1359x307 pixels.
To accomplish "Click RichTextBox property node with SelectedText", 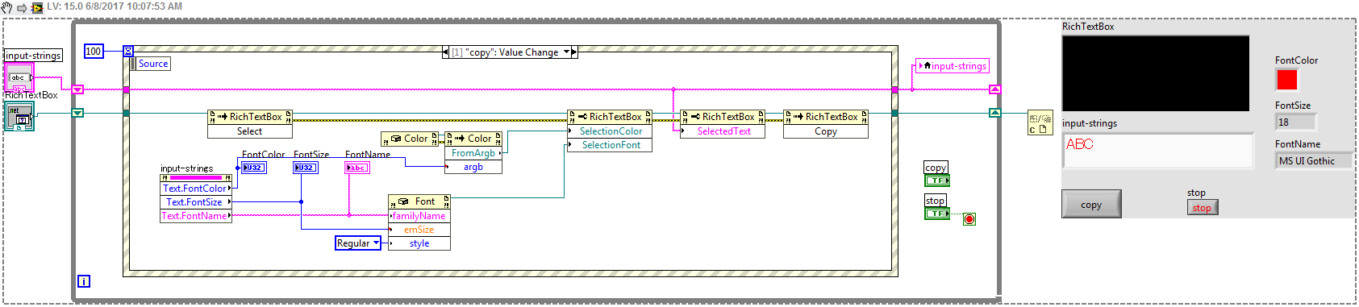I will pyautogui.click(x=723, y=117).
